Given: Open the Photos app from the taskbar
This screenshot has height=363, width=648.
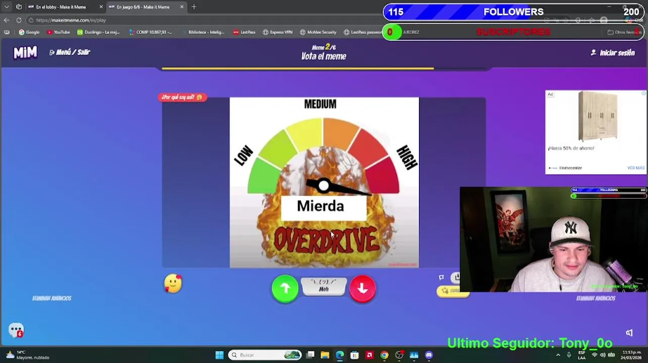Looking at the screenshot, I should click(414, 355).
